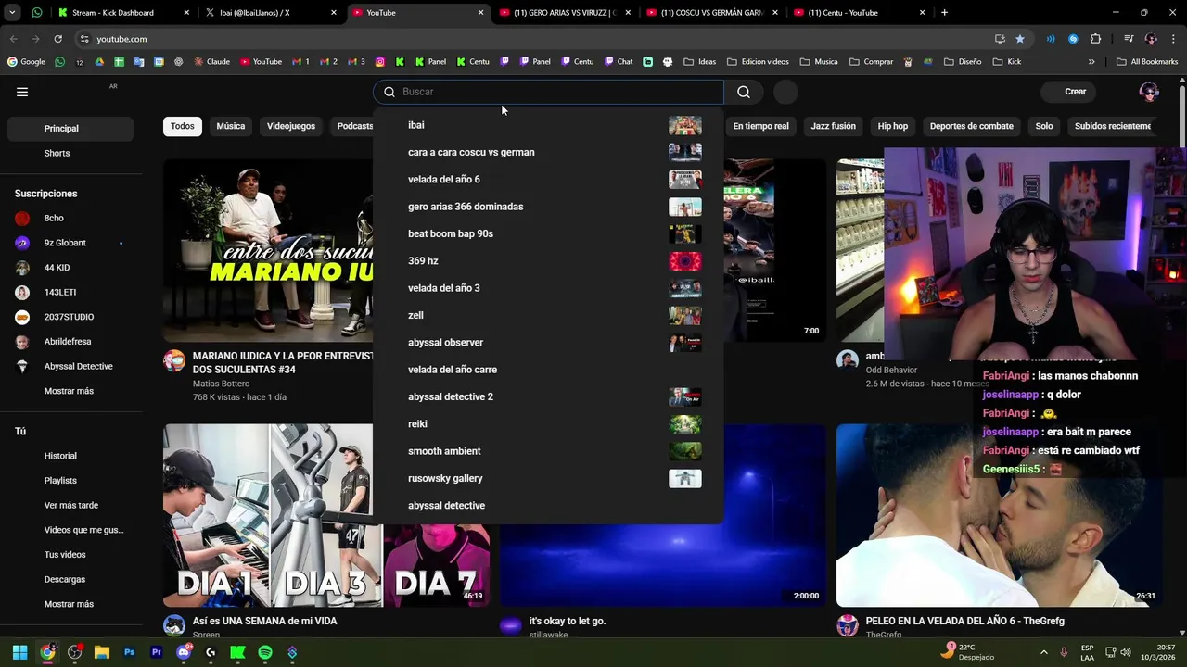Open Spotify from the taskbar
The width and height of the screenshot is (1187, 667).
265,652
